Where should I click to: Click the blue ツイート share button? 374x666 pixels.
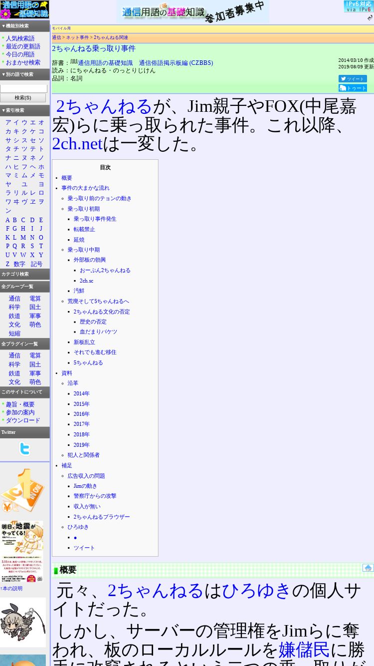coord(353,79)
